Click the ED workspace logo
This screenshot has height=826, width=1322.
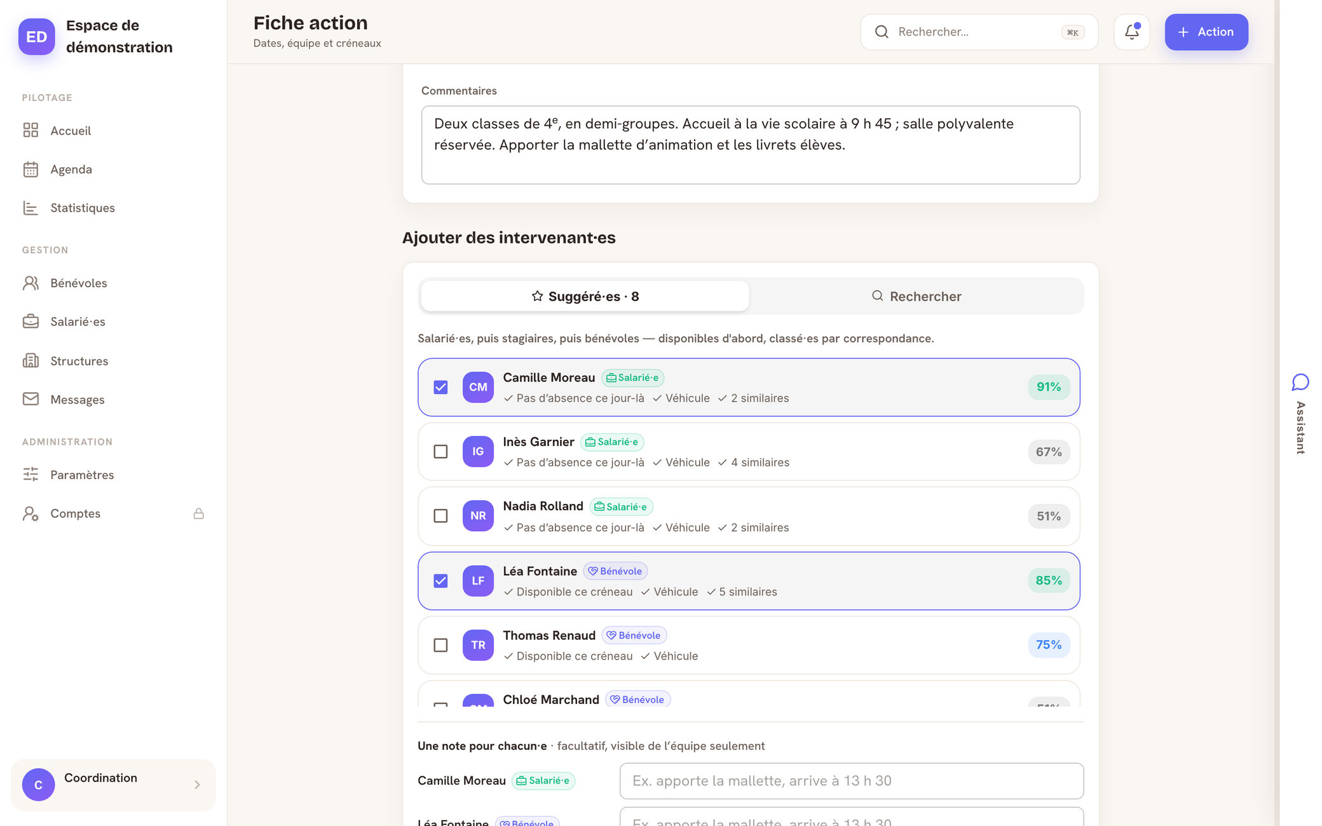(x=36, y=37)
